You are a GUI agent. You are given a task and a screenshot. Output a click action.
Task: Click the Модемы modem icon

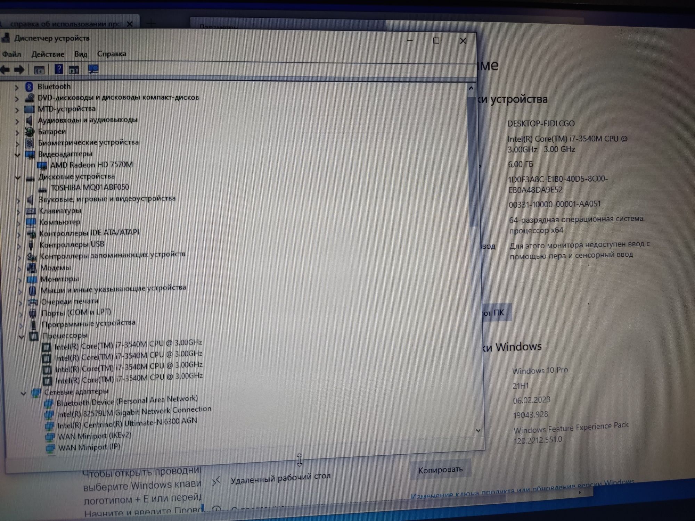pos(32,268)
